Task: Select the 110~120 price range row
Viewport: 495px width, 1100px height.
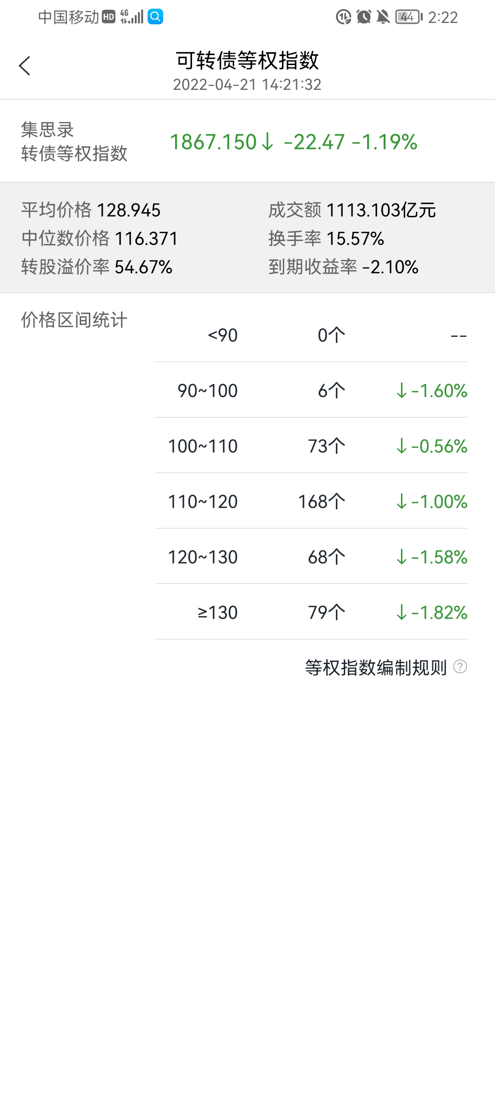Action: click(311, 501)
